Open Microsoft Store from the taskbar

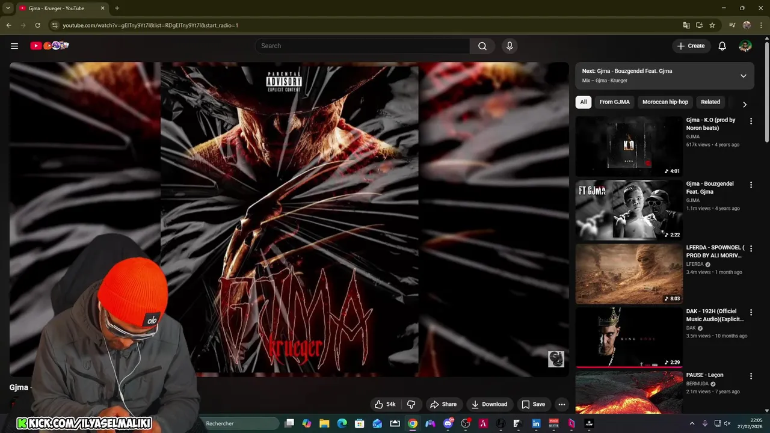point(360,423)
